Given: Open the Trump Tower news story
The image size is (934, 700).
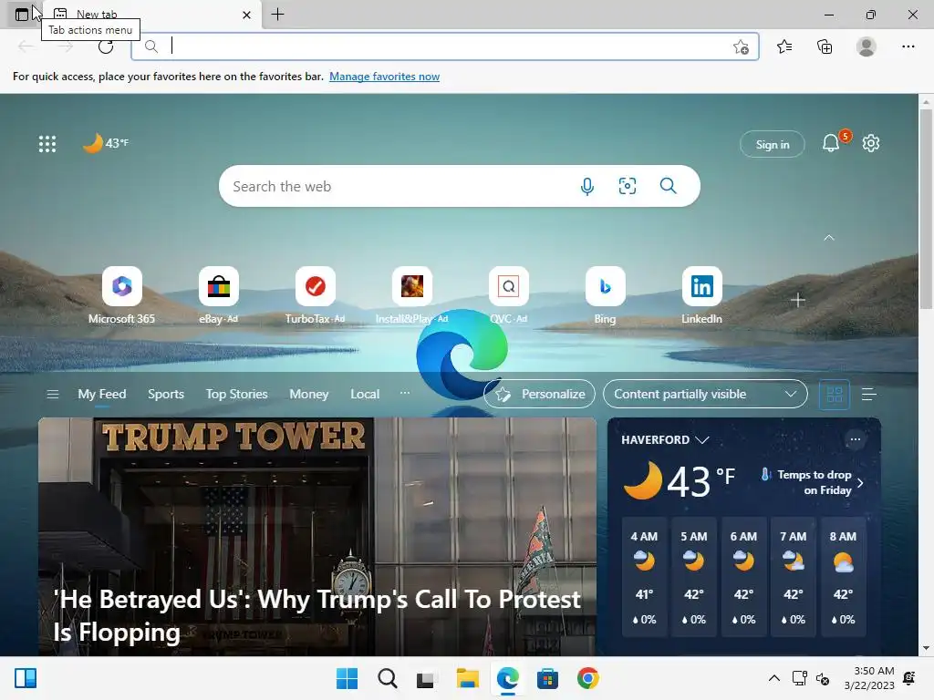Looking at the screenshot, I should [317, 536].
